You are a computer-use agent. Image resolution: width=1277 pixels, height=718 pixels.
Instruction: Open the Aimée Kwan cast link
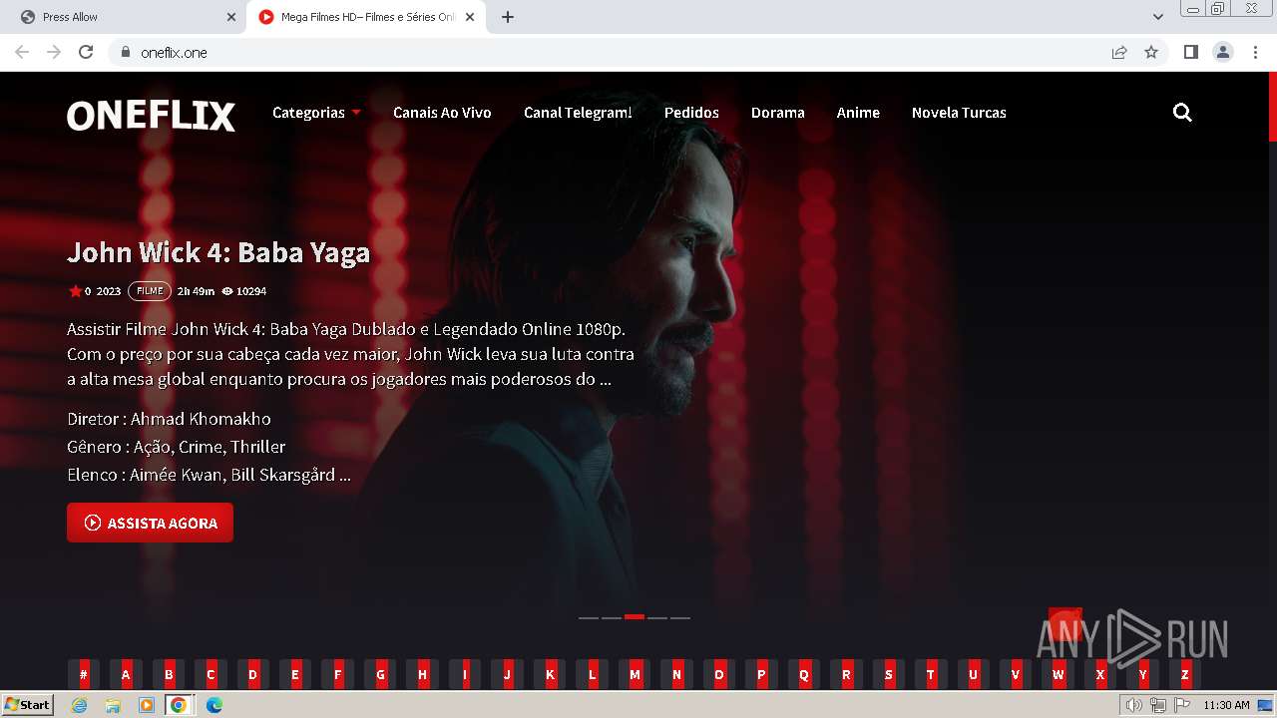tap(176, 475)
